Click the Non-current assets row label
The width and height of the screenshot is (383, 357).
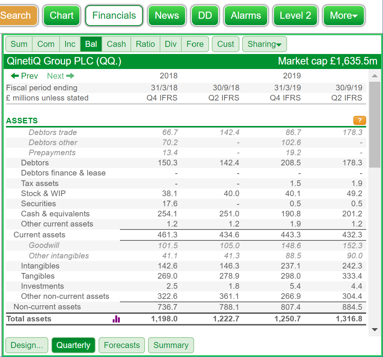coord(47,307)
